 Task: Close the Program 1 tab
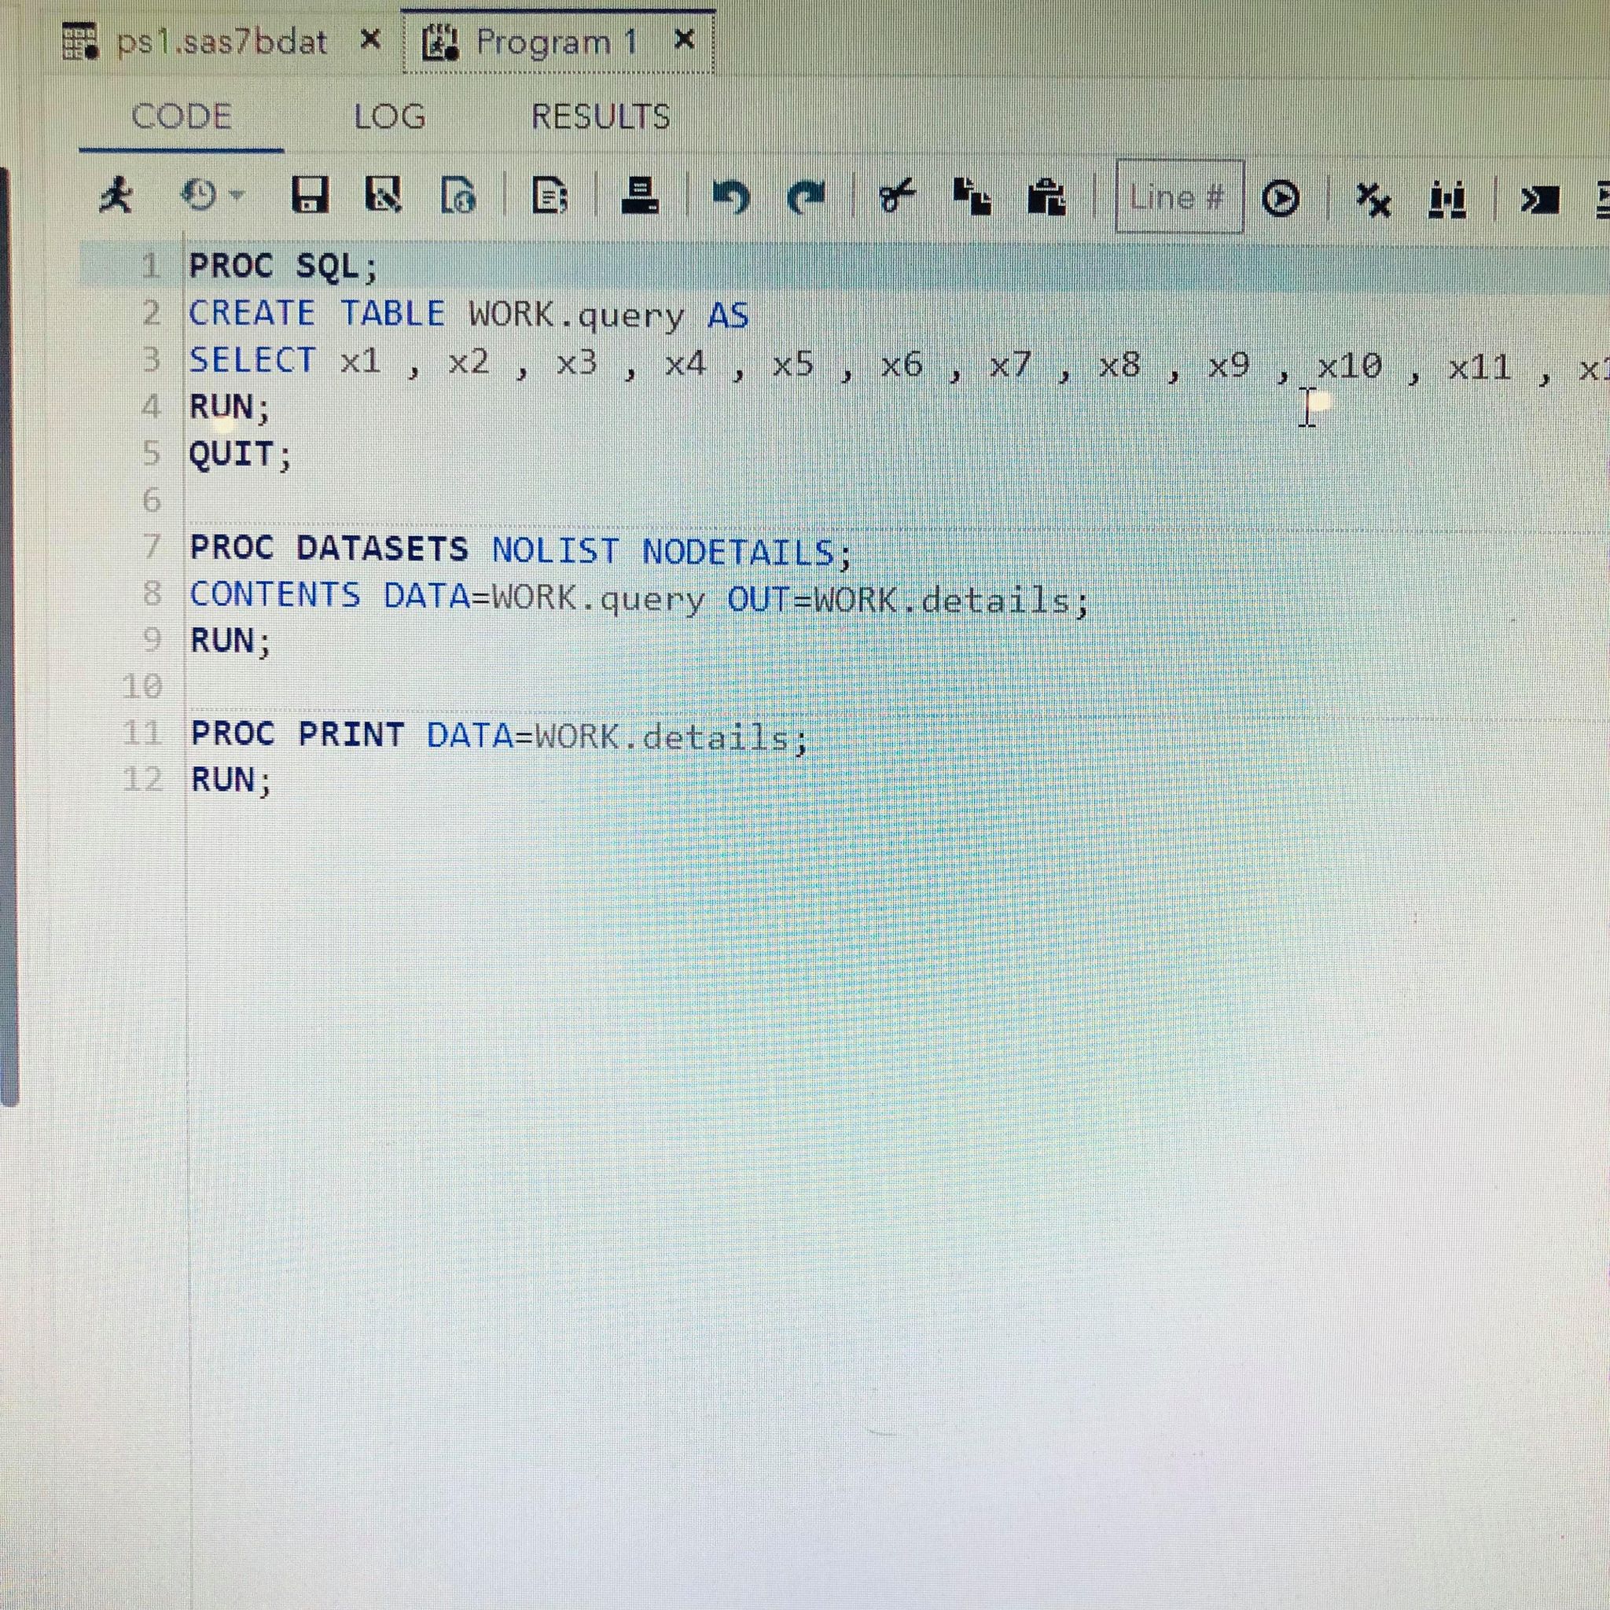pos(683,39)
